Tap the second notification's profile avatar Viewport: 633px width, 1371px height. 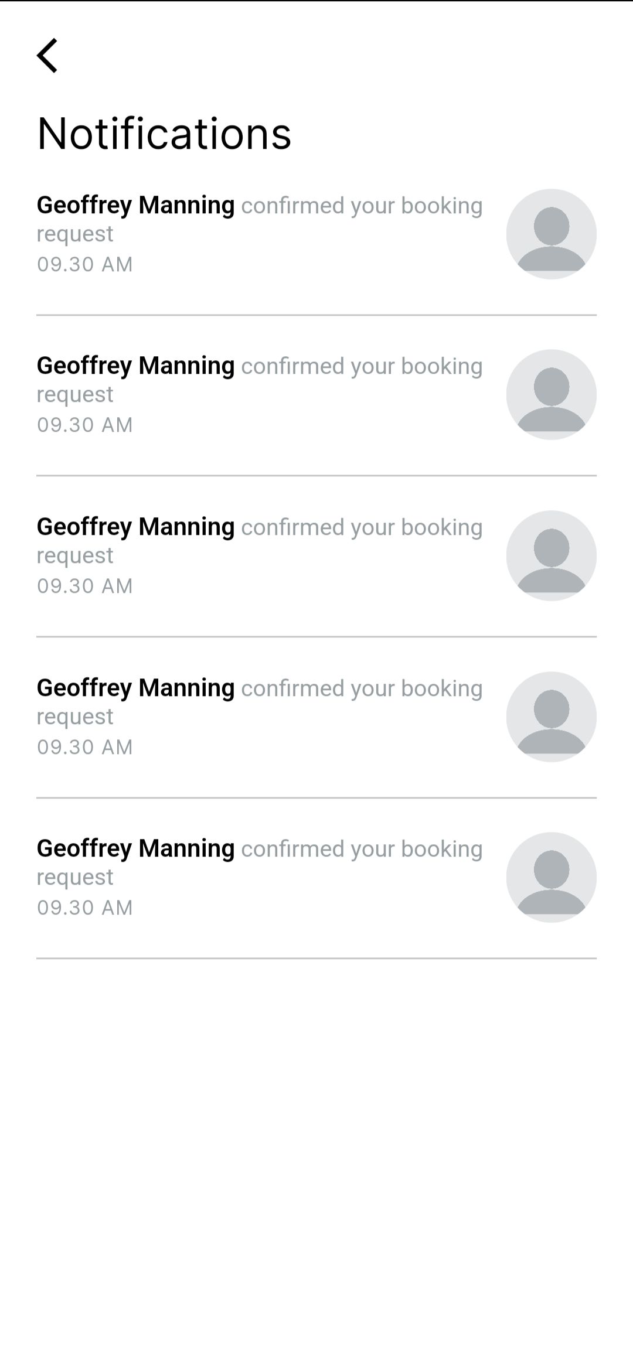(x=551, y=394)
